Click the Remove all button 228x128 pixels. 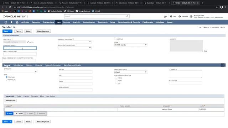click(x=10, y=101)
